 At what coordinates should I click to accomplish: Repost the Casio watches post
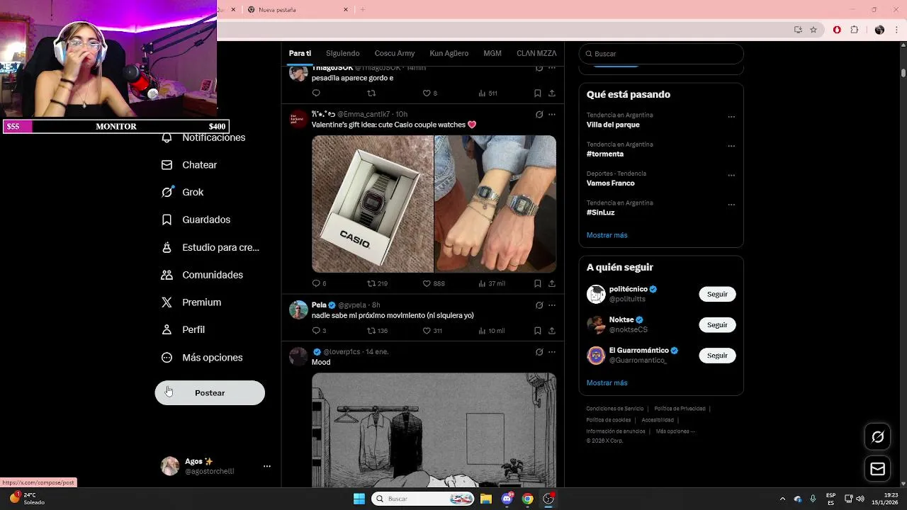[371, 283]
